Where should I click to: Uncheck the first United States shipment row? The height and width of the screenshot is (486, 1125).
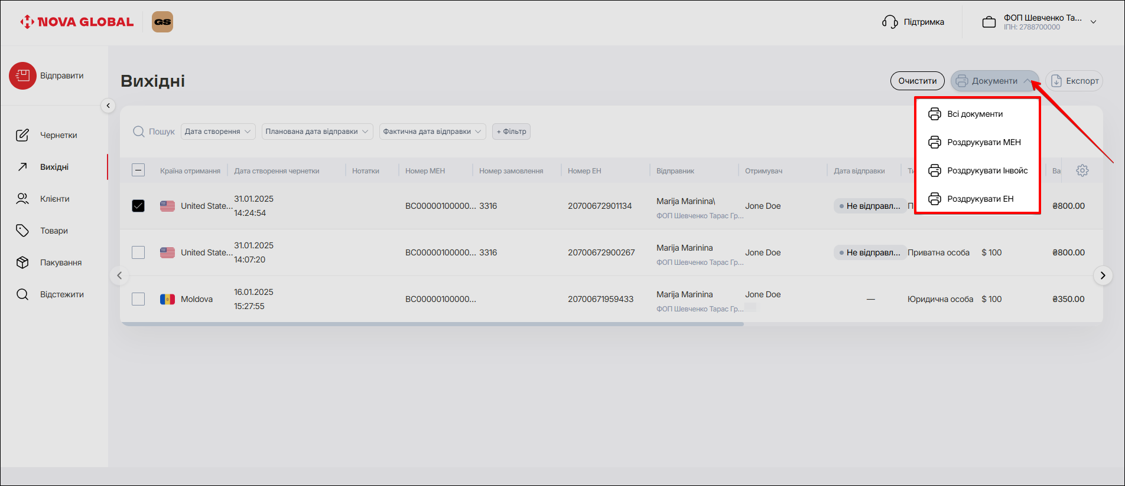[138, 206]
